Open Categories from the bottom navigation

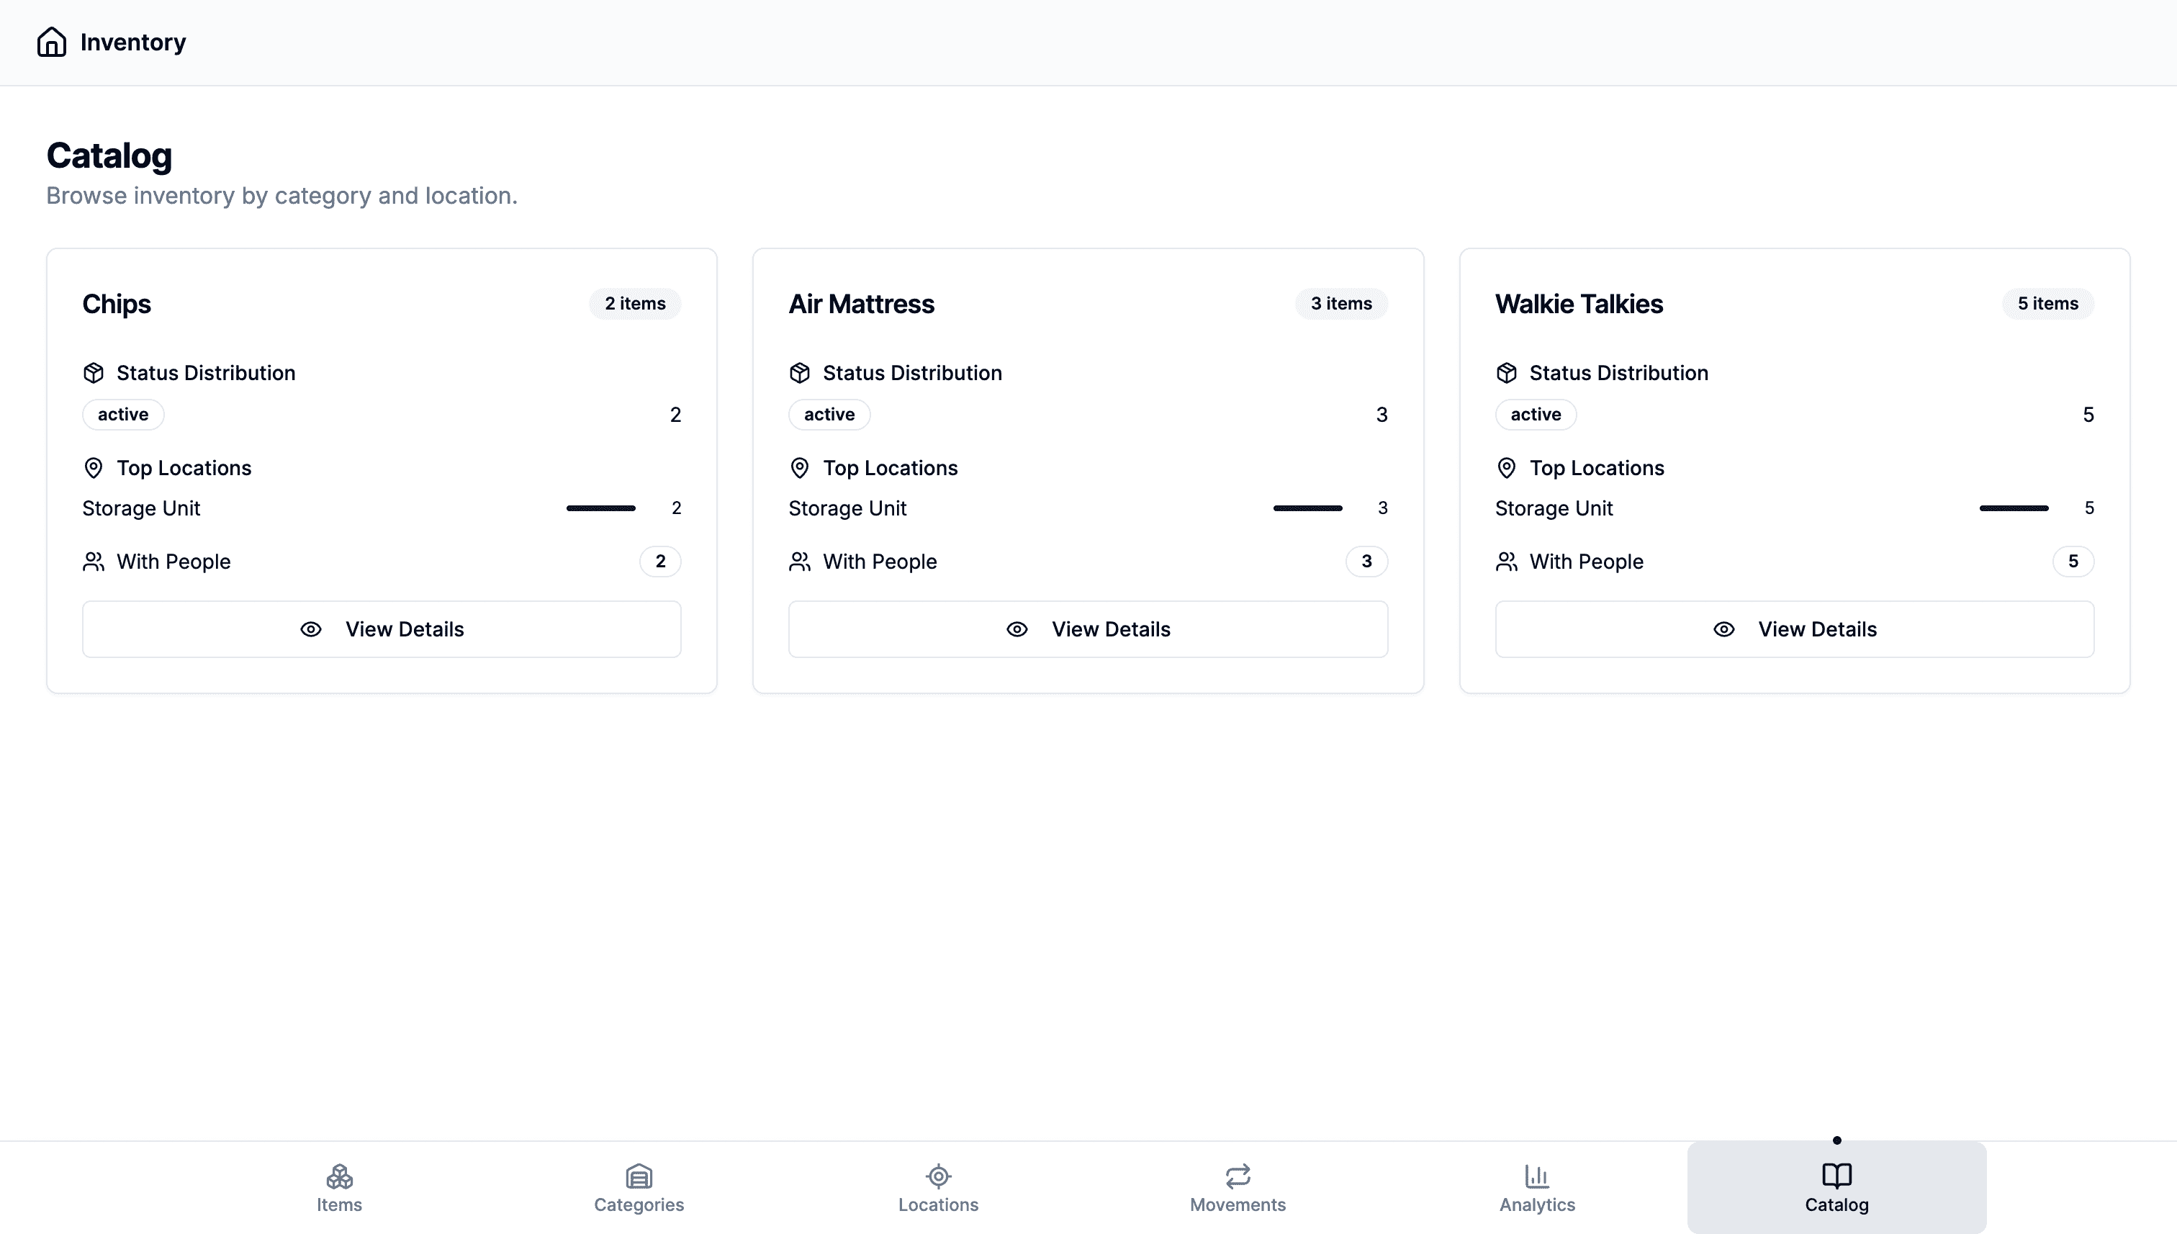tap(639, 1176)
